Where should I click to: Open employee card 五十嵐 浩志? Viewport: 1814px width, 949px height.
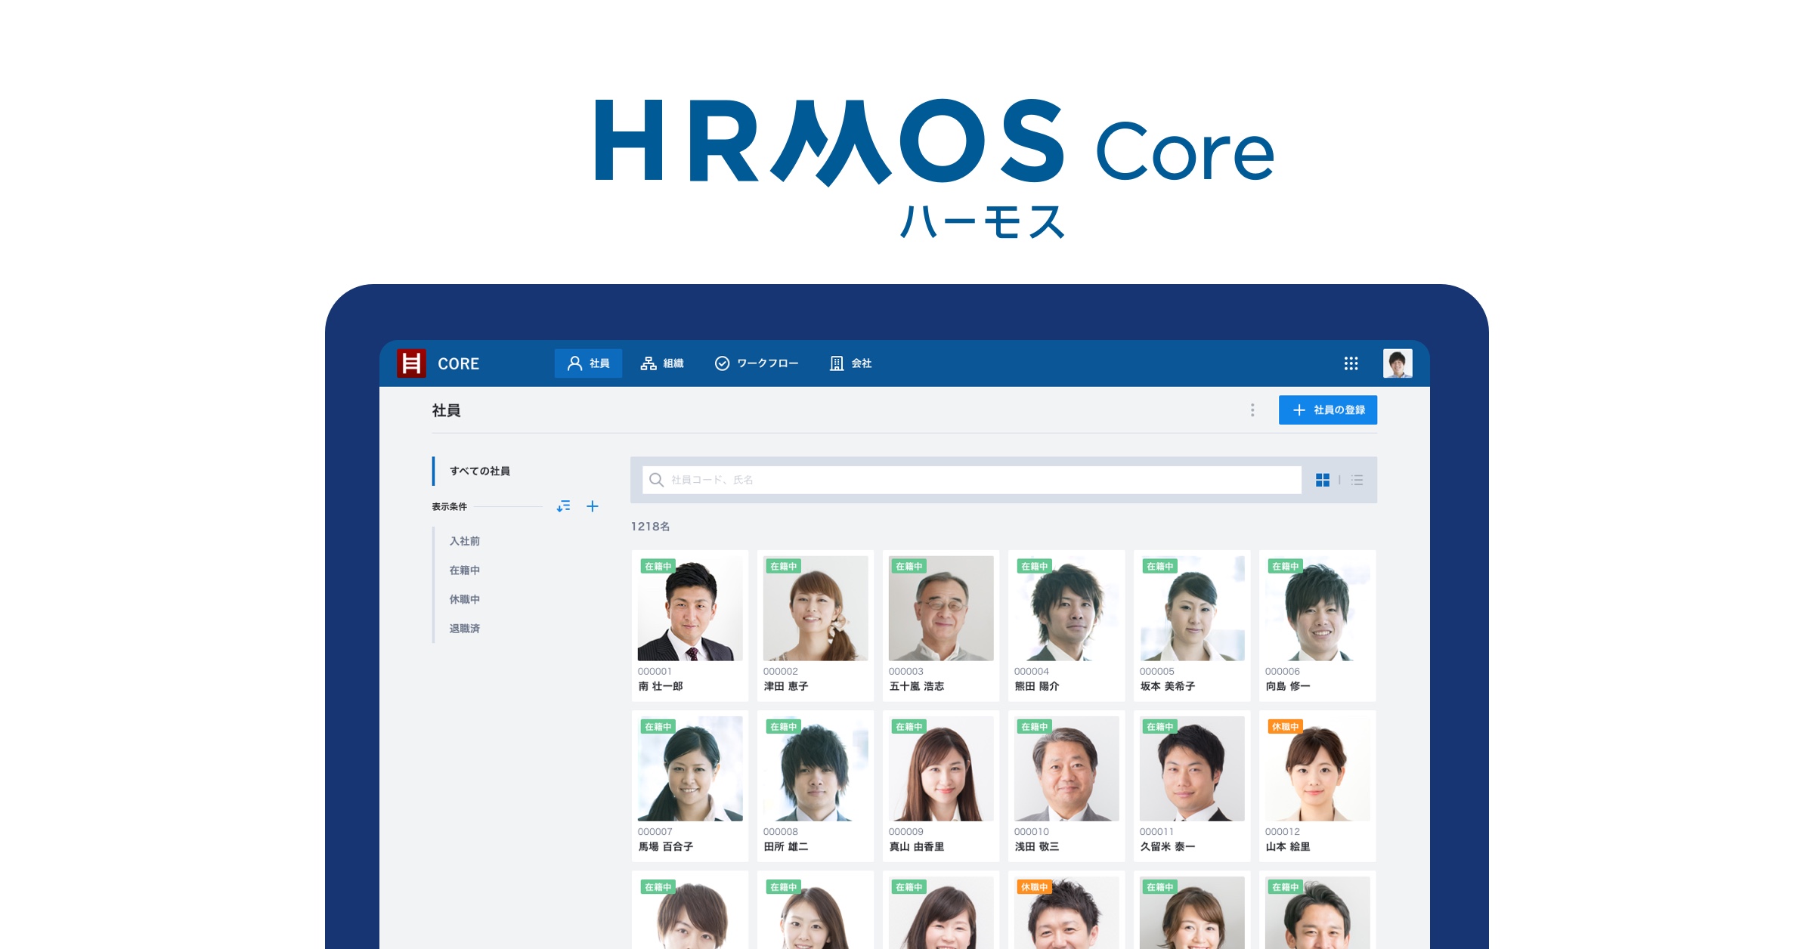941,626
